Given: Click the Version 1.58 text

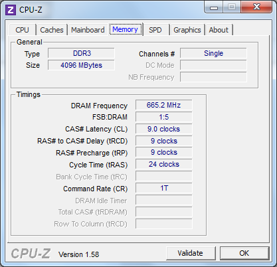Looking at the screenshot, I should 78,254.
